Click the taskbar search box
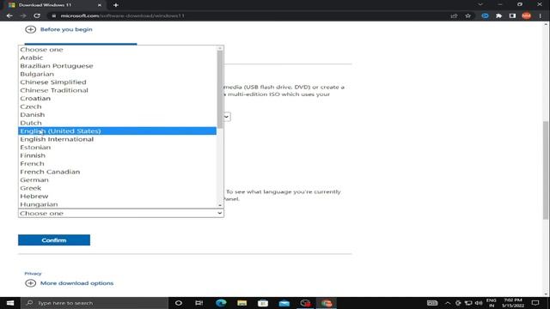The height and width of the screenshot is (309, 550). [x=95, y=303]
